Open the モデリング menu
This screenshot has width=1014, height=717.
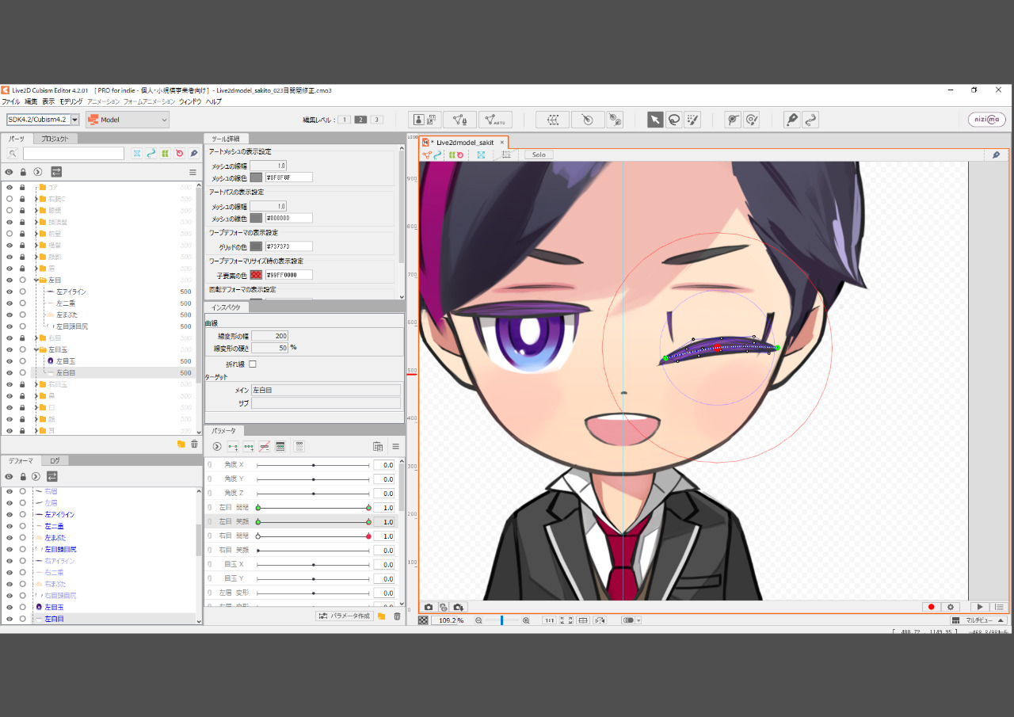(71, 101)
